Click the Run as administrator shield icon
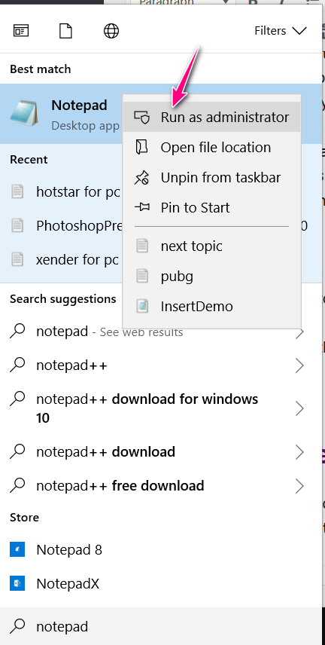 [142, 118]
